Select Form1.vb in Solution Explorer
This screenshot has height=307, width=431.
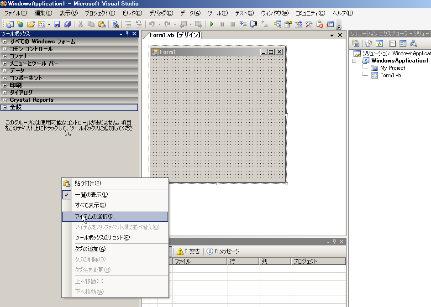(x=391, y=75)
